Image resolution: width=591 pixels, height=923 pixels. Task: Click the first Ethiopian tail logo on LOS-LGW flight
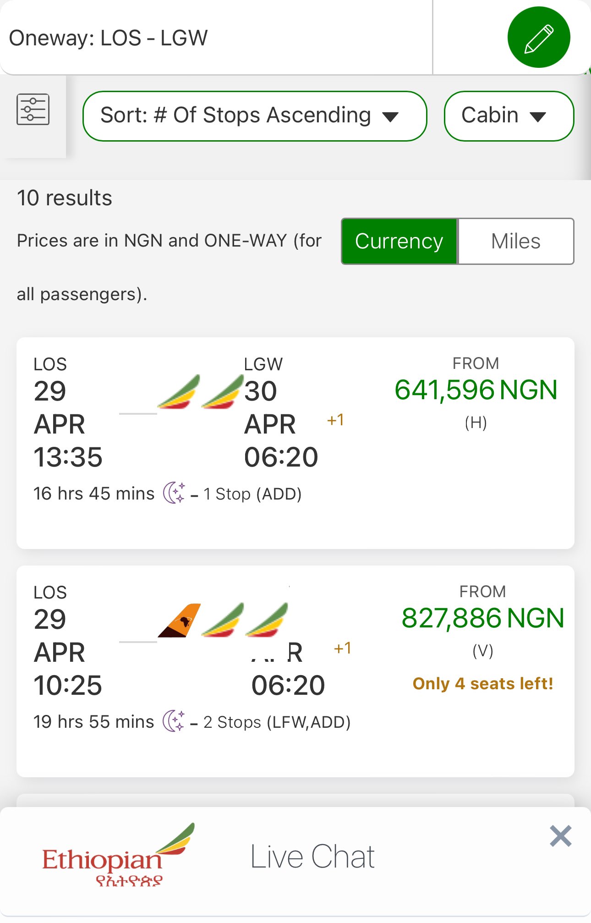click(179, 392)
